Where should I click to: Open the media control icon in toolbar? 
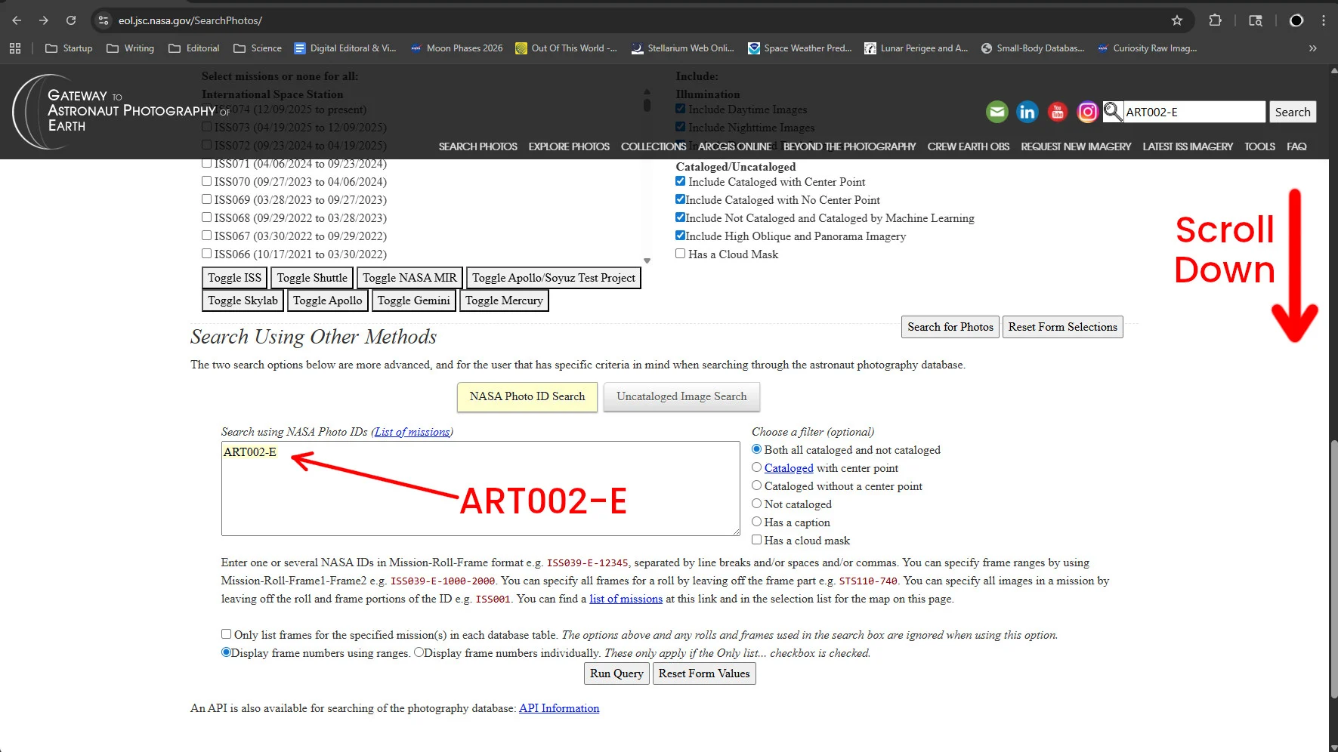point(1256,20)
